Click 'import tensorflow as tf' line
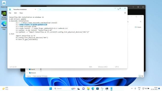 pos(26,36)
